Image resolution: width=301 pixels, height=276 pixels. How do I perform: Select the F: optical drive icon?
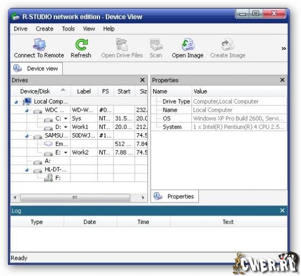point(48,178)
